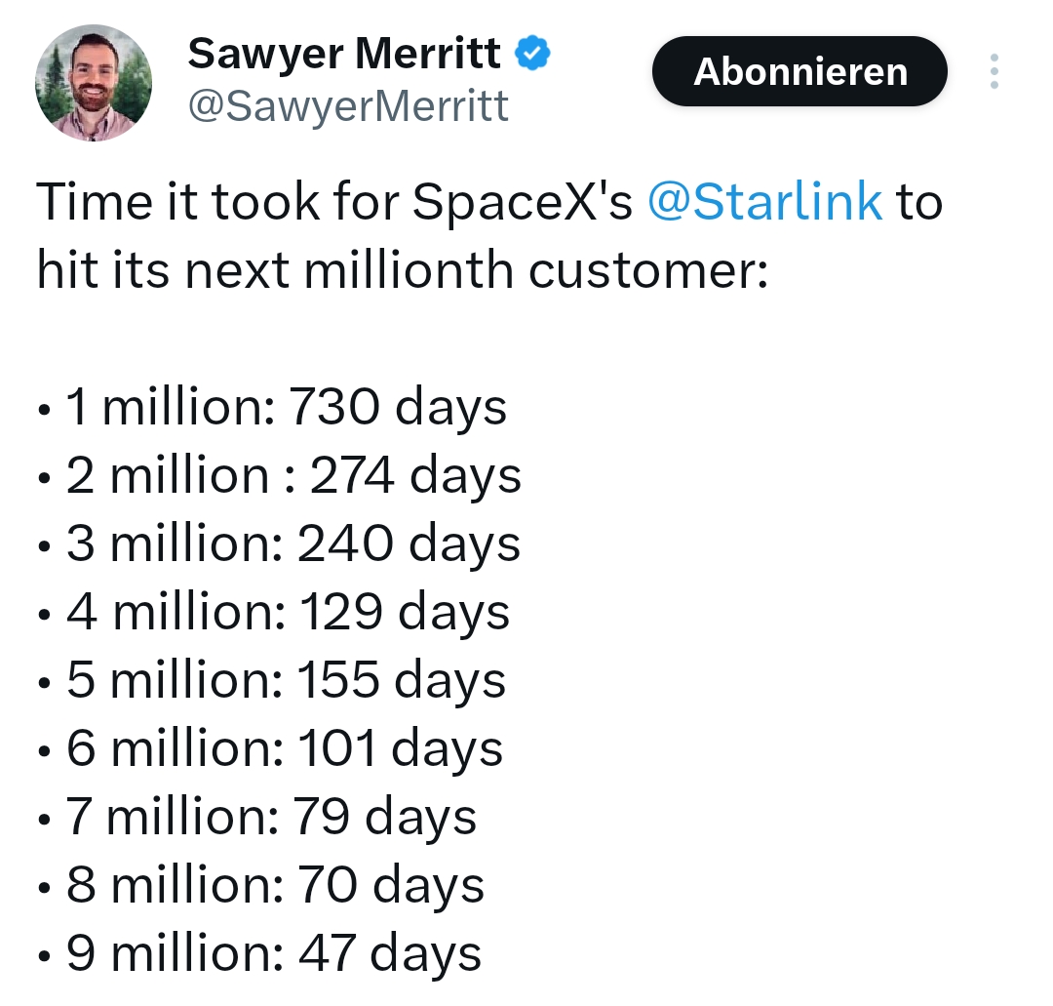Open the three-dot more options menu
The height and width of the screenshot is (1006, 1053).
(994, 71)
